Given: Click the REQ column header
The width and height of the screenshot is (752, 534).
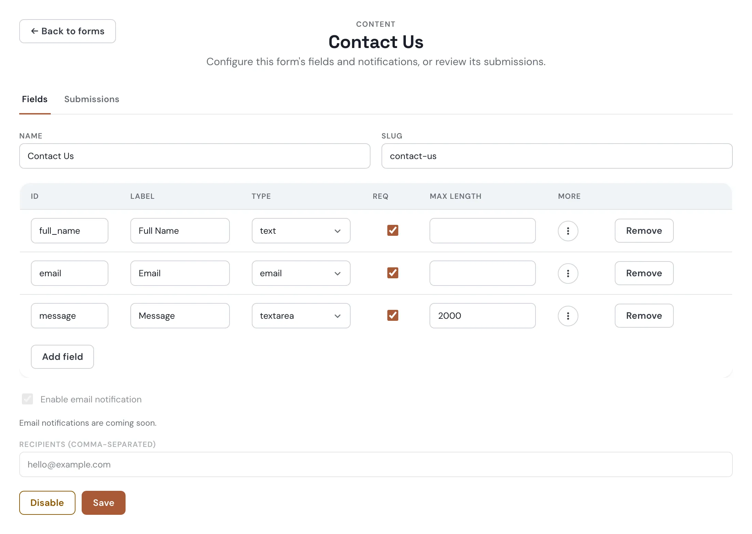Looking at the screenshot, I should point(380,196).
